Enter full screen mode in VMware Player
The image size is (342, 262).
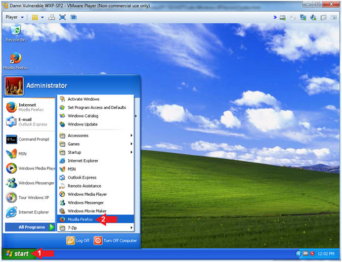tap(63, 17)
